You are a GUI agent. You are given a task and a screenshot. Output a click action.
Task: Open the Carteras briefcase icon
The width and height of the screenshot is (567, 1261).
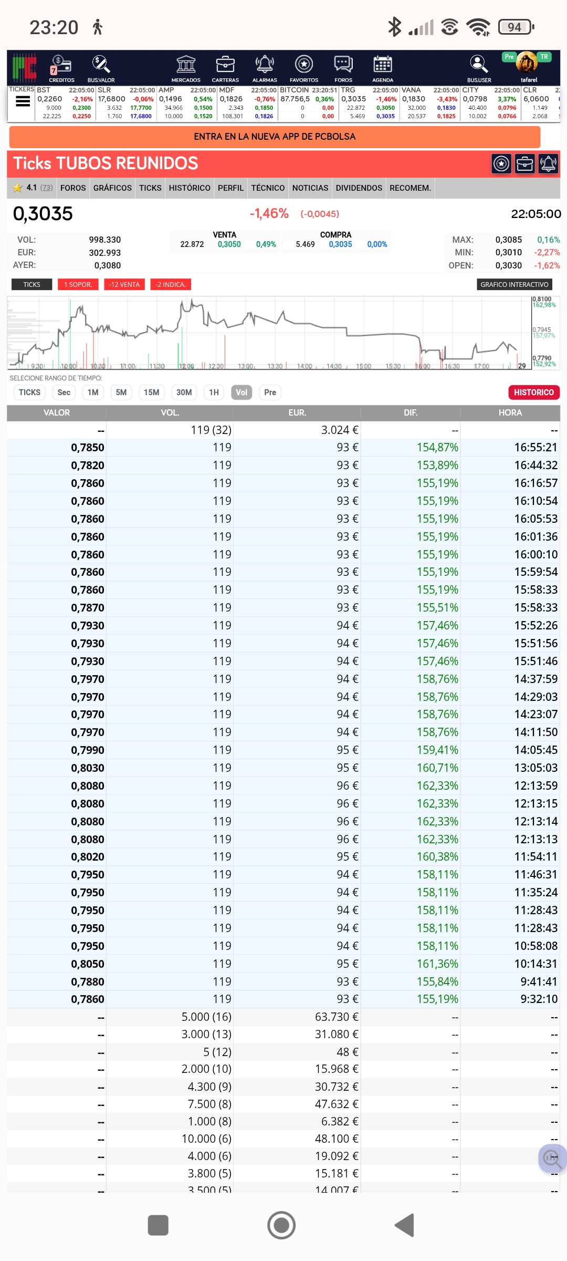(225, 68)
